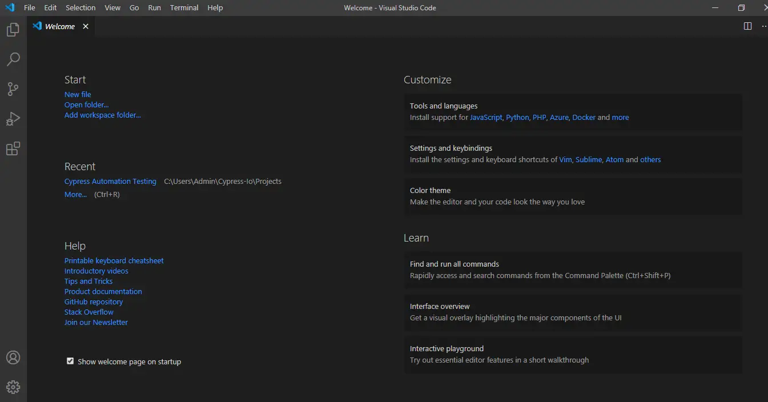Open the editor More Actions menu
Screen dimensions: 768x402
coord(763,26)
